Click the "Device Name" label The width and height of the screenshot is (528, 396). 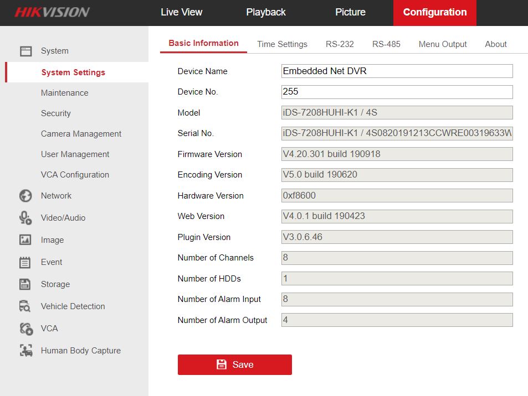(202, 71)
